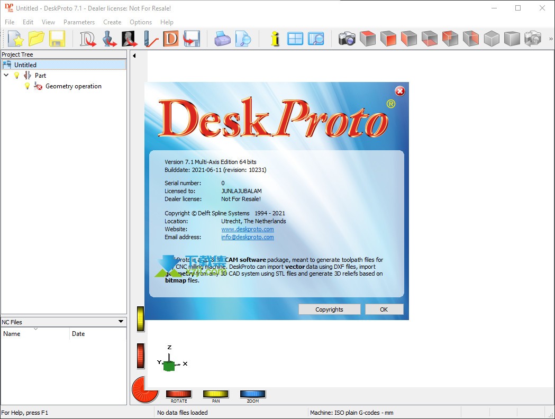
Task: Click the Print printer icon
Action: [x=222, y=38]
